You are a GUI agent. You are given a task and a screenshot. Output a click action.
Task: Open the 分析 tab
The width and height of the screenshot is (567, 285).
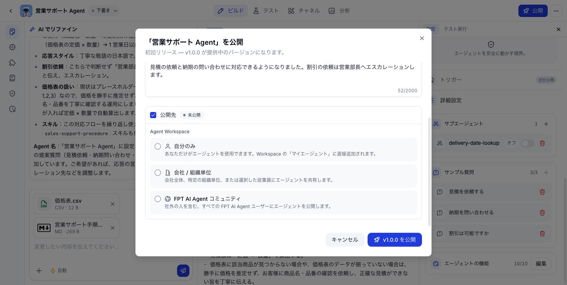point(339,11)
